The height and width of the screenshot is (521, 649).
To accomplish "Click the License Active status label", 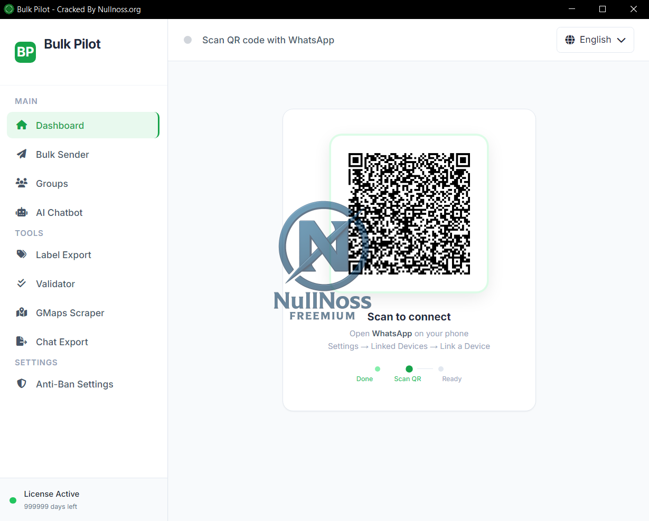I will coord(52,494).
